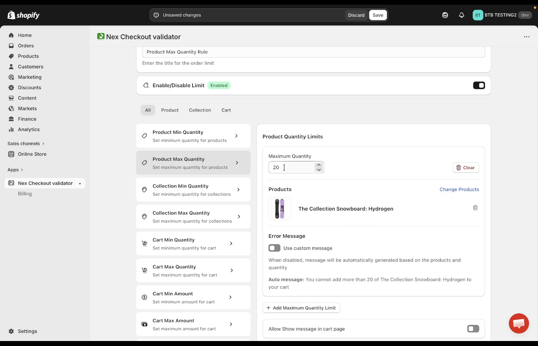Click the Product Max Quantity Rule title field
Screen dimensions: 538x346
pyautogui.click(x=314, y=52)
